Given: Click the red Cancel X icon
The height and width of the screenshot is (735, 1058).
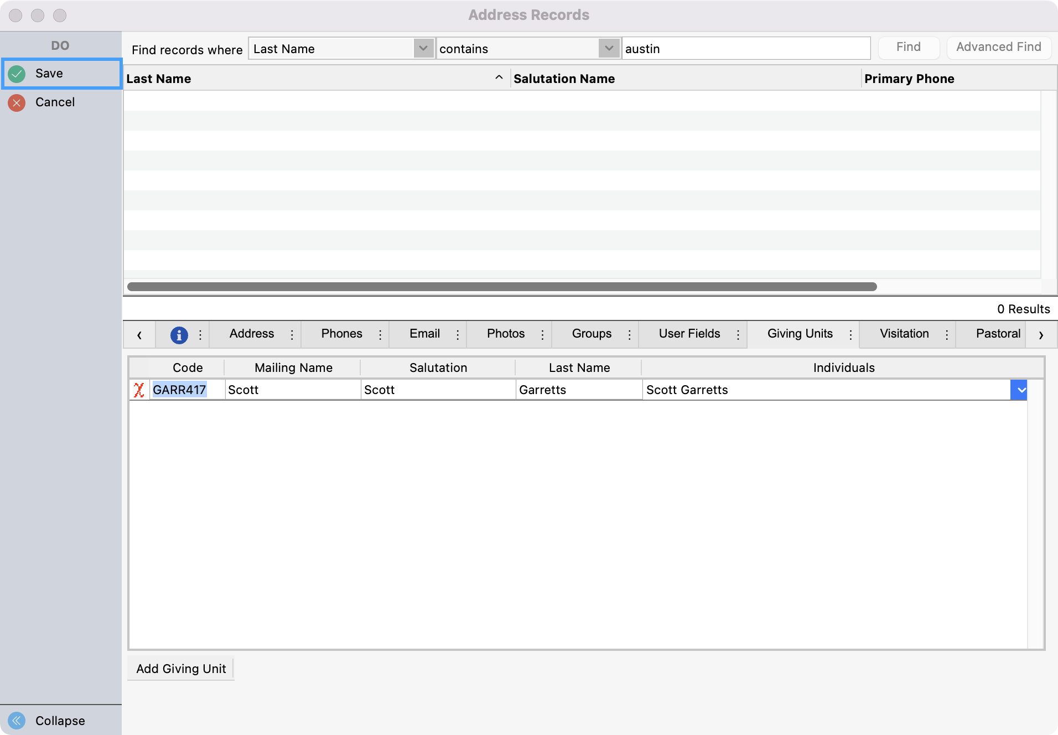Looking at the screenshot, I should tap(17, 102).
